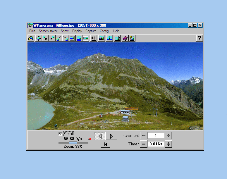Open the Show menu
This screenshot has height=179, width=227.
click(x=65, y=31)
